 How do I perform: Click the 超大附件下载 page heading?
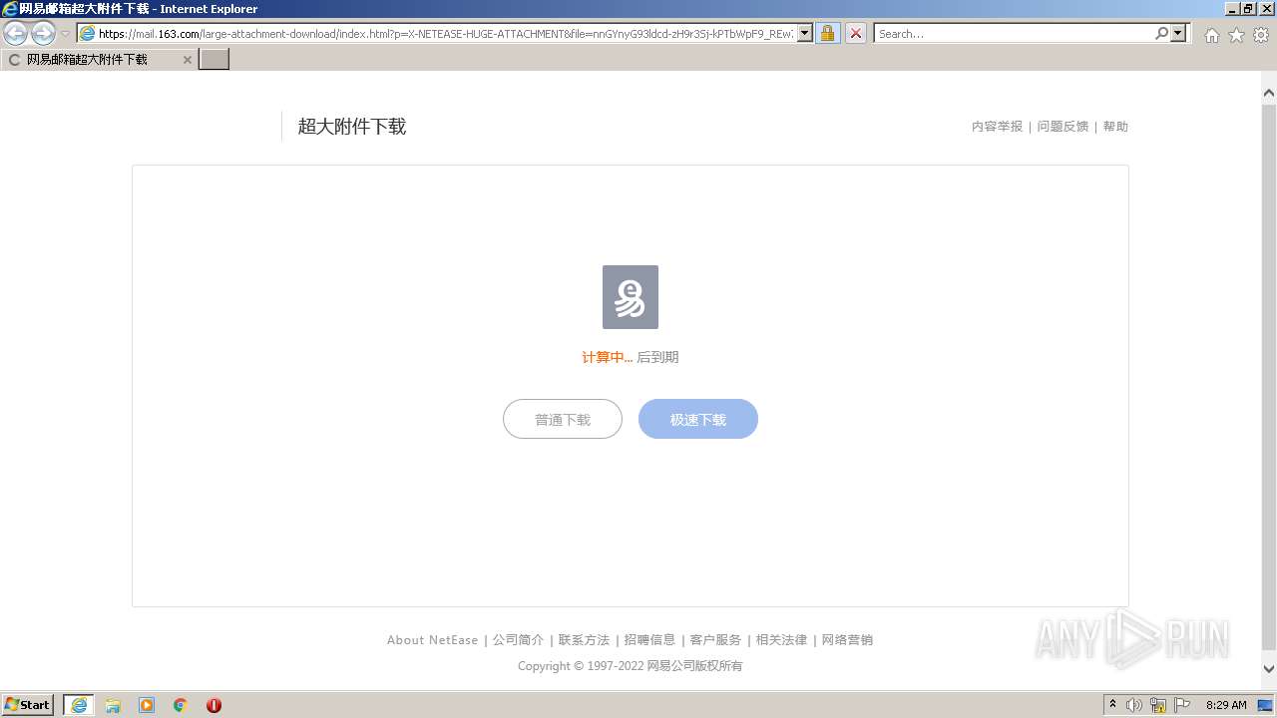(x=352, y=127)
